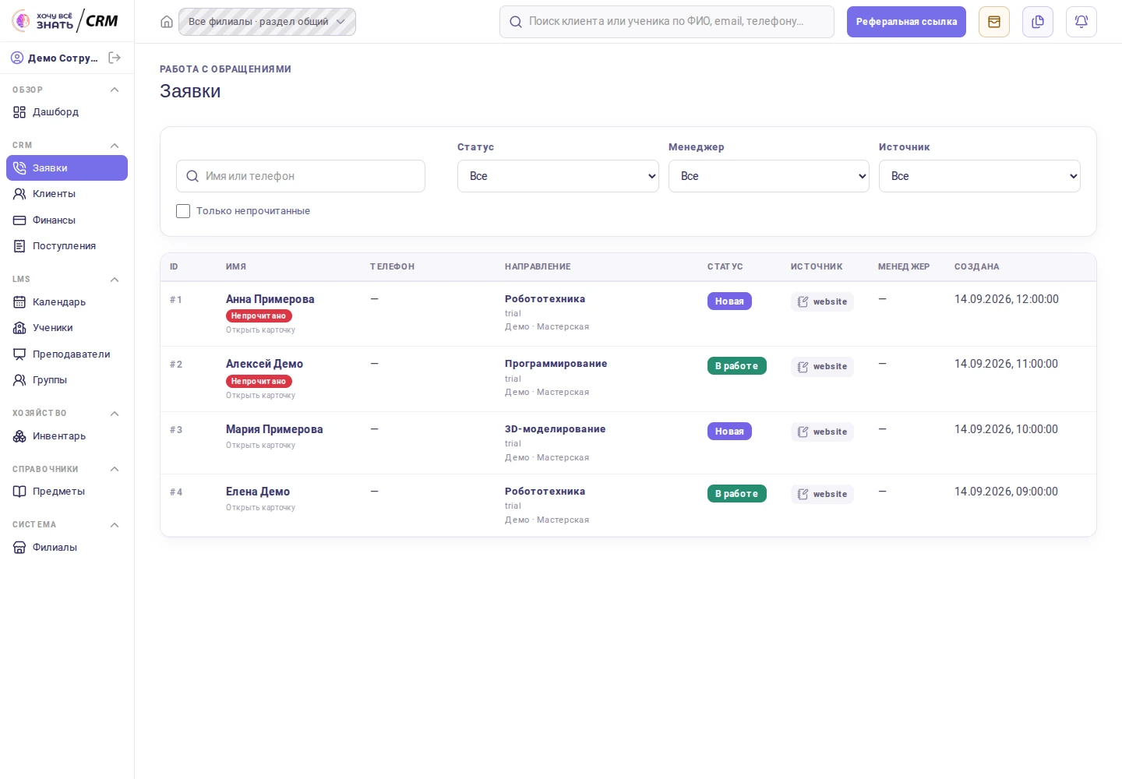Viewport: 1122px width, 779px height.
Task: Enable the Только непрочитанные checkbox
Action: (183, 211)
